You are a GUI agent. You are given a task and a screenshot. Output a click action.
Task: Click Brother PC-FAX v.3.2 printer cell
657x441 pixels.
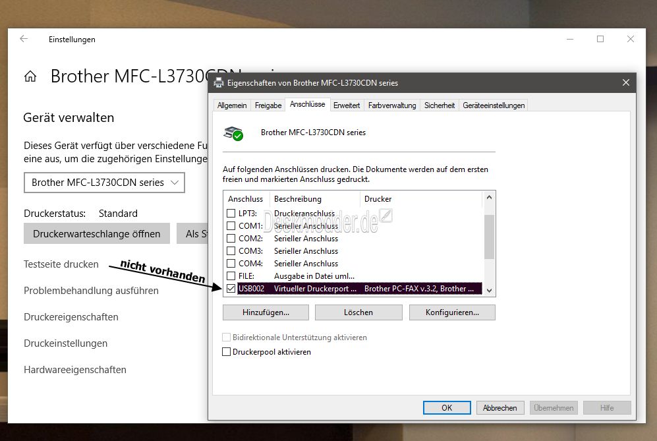click(419, 289)
